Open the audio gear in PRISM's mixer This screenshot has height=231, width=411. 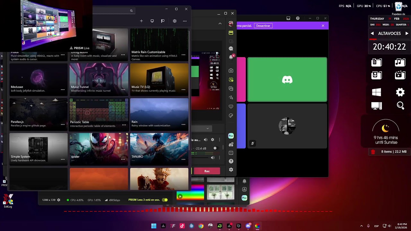213,140
